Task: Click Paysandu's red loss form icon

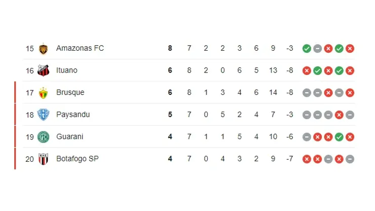Action: point(339,115)
